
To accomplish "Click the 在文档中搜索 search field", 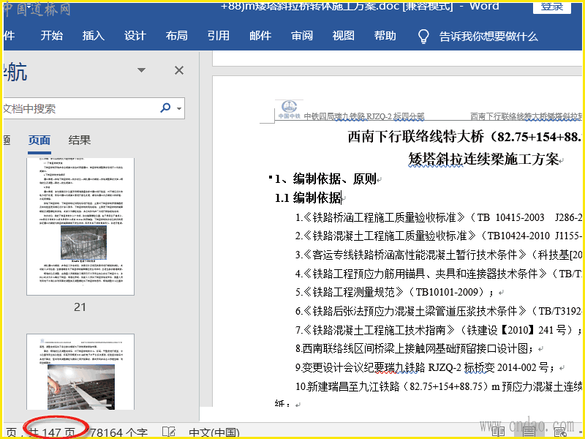I will tap(80, 108).
